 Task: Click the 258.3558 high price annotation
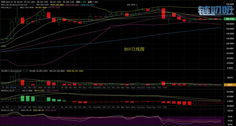tap(131, 5)
